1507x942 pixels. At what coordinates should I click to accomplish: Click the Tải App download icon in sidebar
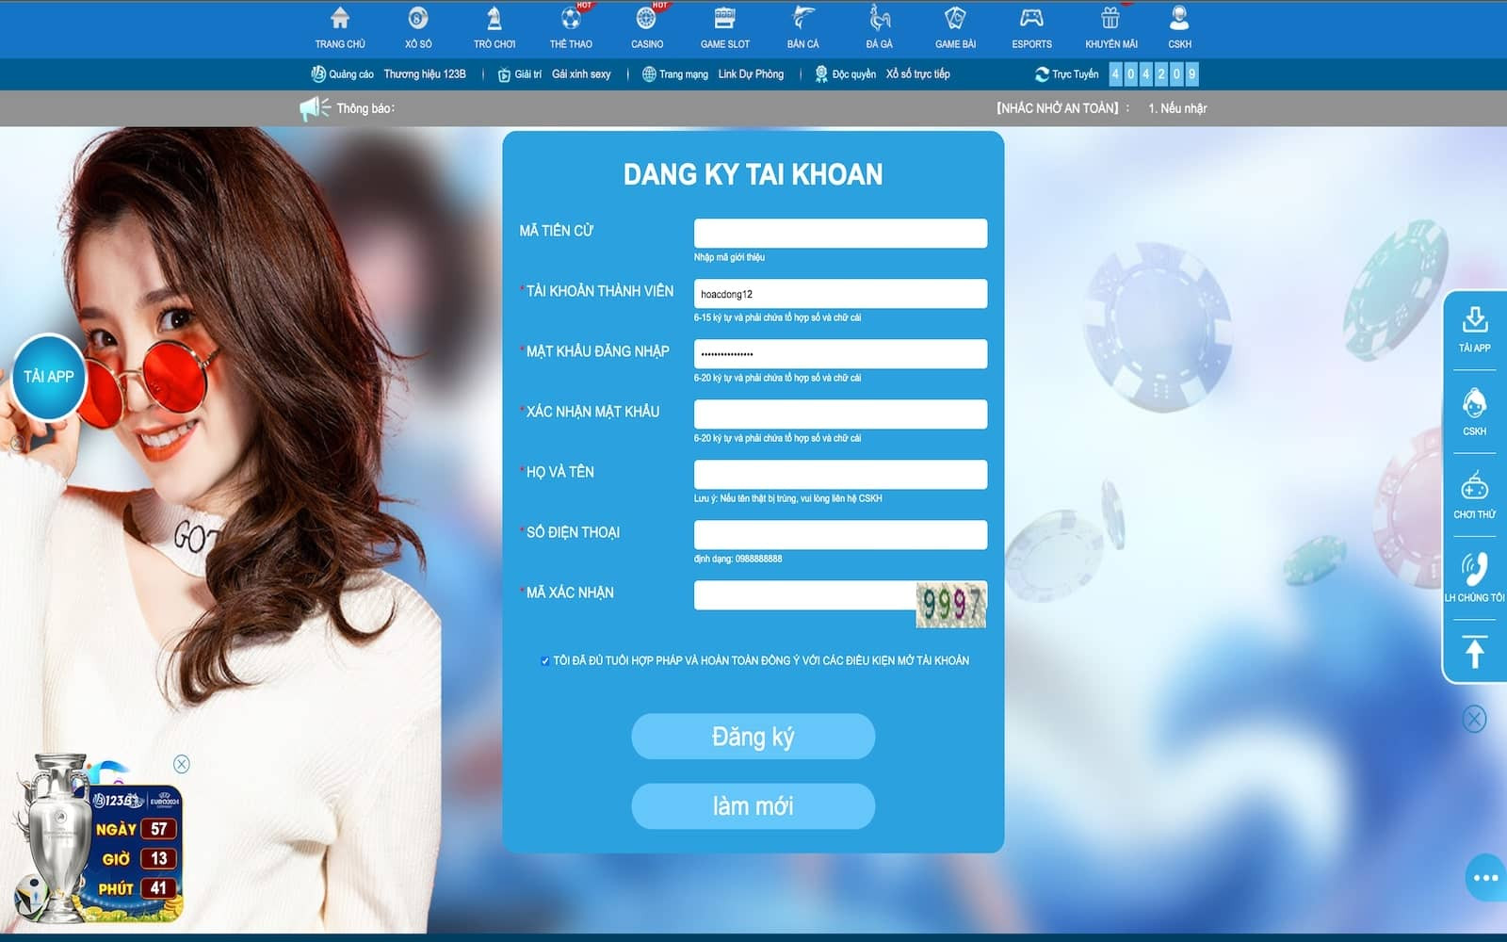pos(1475,320)
